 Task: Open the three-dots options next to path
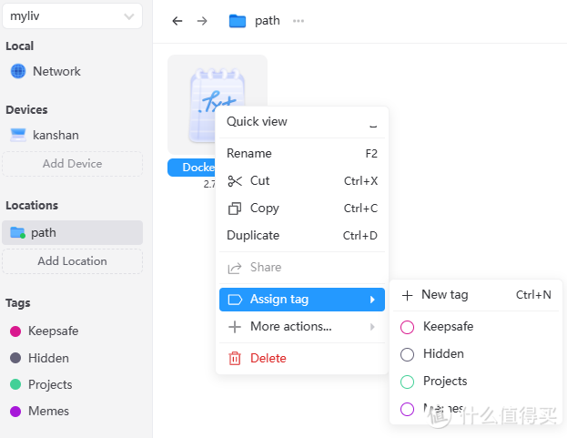[x=299, y=21]
